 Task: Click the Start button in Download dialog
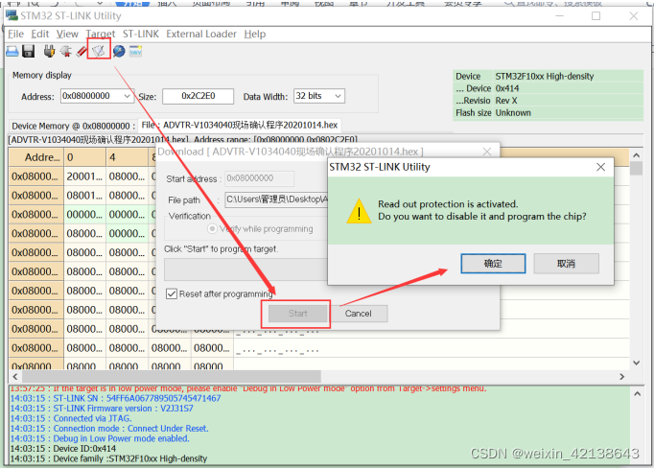[298, 314]
